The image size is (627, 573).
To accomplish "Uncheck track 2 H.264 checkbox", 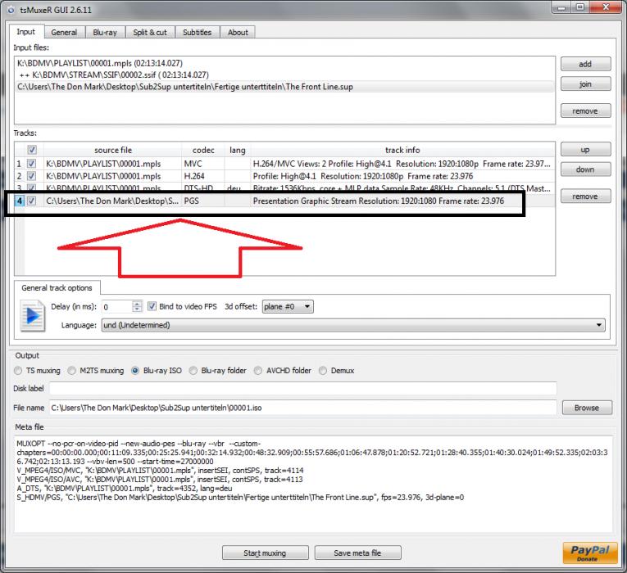I will pyautogui.click(x=31, y=176).
